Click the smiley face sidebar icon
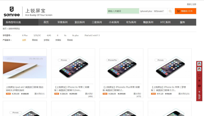204x116 pixels. pos(199,75)
